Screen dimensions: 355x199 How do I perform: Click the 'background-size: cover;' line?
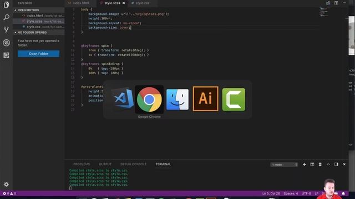click(x=110, y=28)
